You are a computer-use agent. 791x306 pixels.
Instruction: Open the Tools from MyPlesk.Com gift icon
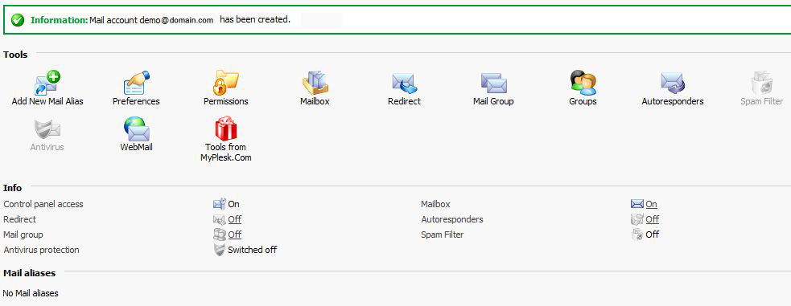[225, 129]
